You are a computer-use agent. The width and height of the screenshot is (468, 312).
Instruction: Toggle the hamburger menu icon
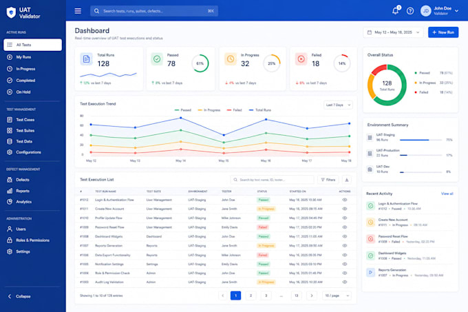coord(78,11)
